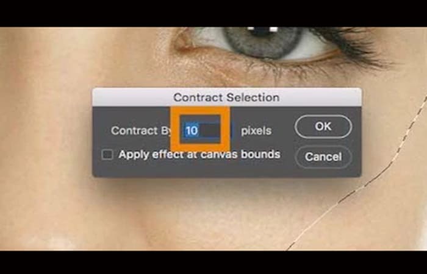The image size is (427, 274).
Task: Click the black letterbox bar at the top
Action: tap(213, 13)
